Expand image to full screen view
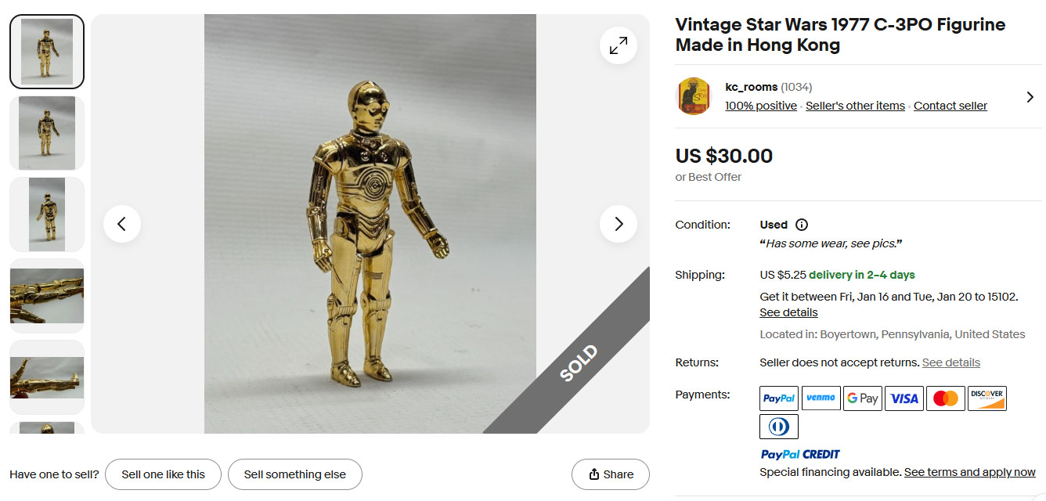Viewport: 1046px width, 501px height. [619, 46]
